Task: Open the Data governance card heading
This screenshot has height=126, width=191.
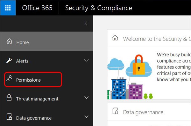Action: point(143,112)
